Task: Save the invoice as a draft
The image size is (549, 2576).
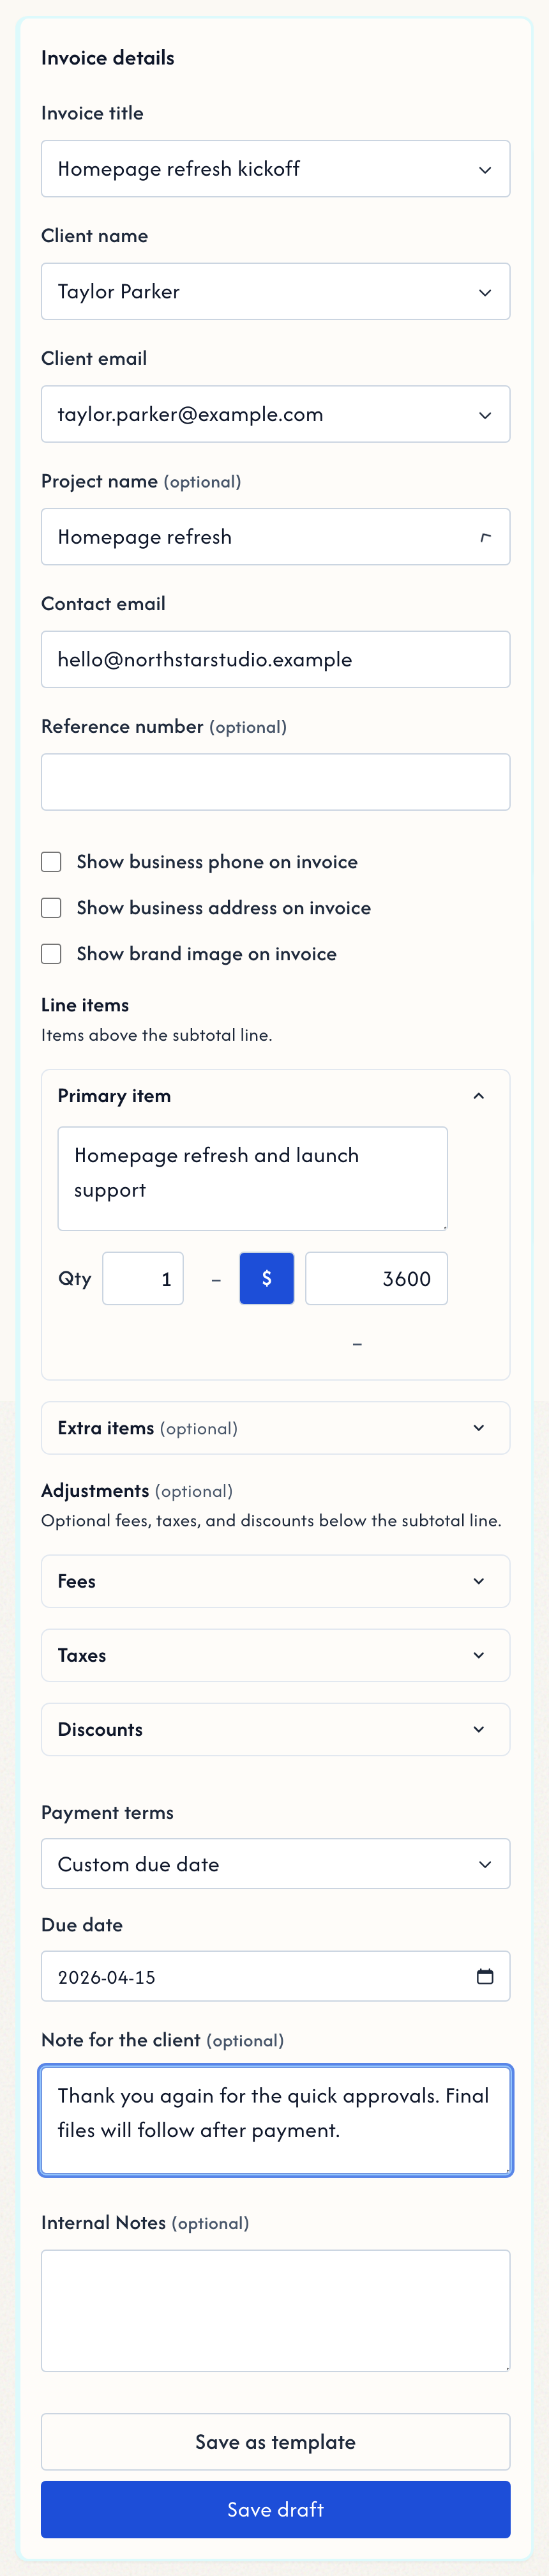Action: pos(276,2510)
